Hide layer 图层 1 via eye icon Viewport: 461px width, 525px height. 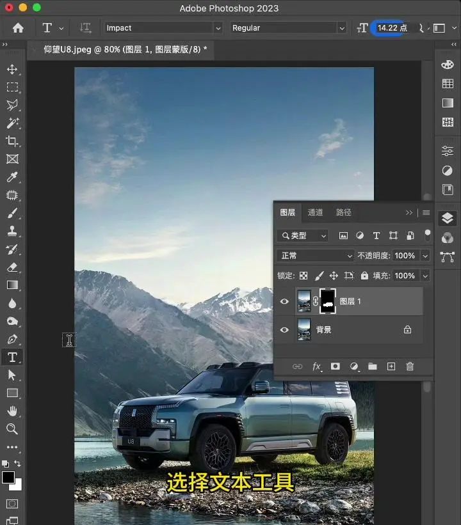point(284,301)
